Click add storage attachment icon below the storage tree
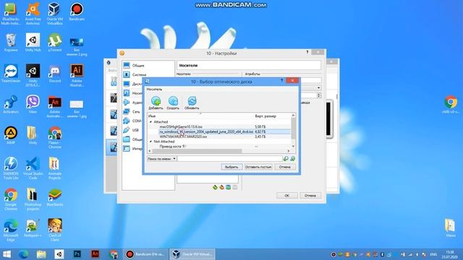This screenshot has width=463, height=260. 229,187
